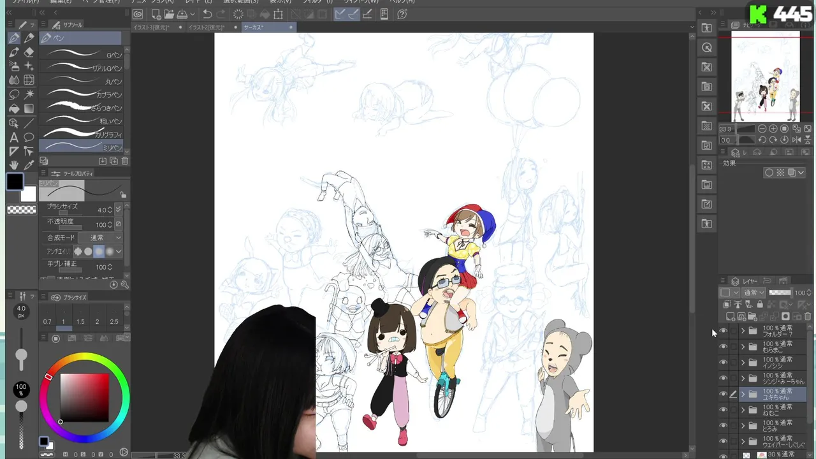Image resolution: width=816 pixels, height=459 pixels.
Task: Click the Clip Studio launcher icon
Action: point(138,14)
